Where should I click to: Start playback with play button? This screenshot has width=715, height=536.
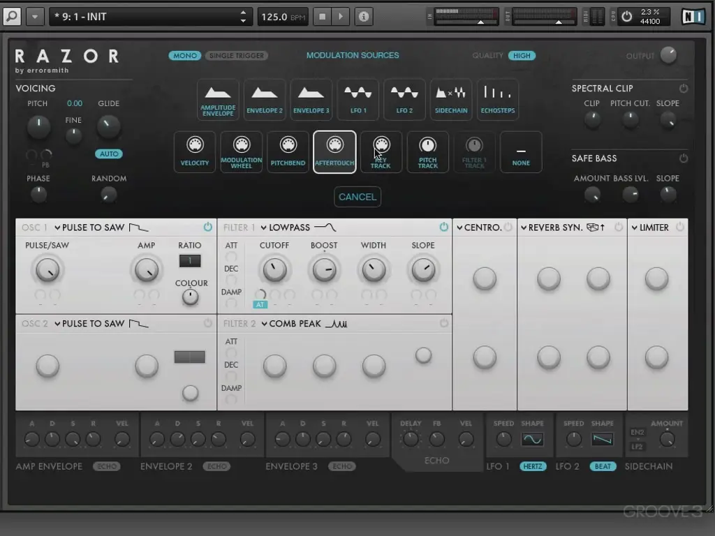tap(340, 17)
